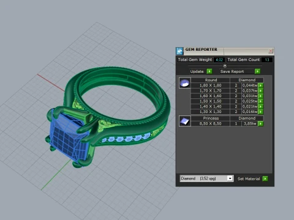
Task: Click Diamond header in the Round section
Action: (x=247, y=80)
